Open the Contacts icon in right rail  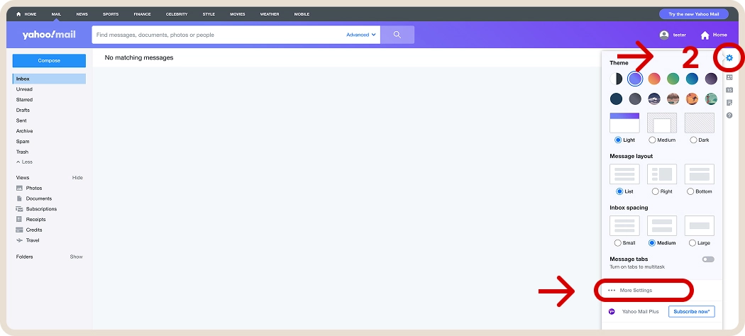(729, 77)
